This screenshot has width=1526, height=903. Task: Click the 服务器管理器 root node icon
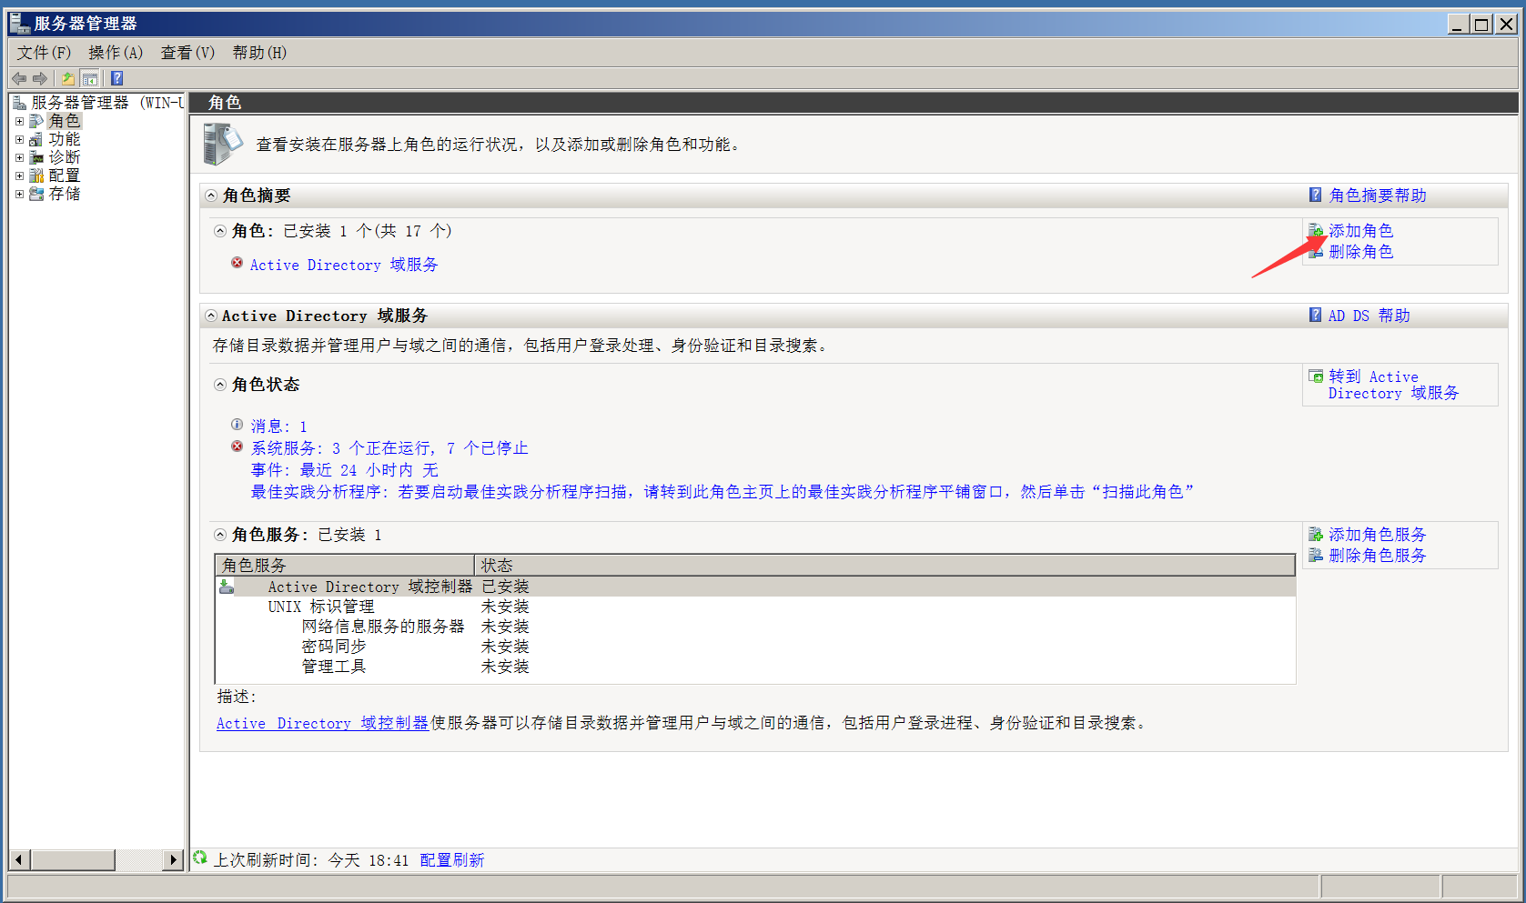point(19,103)
